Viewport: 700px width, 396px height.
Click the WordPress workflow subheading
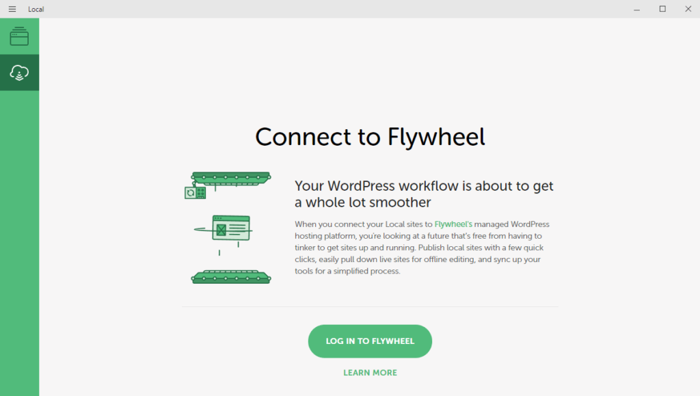424,194
